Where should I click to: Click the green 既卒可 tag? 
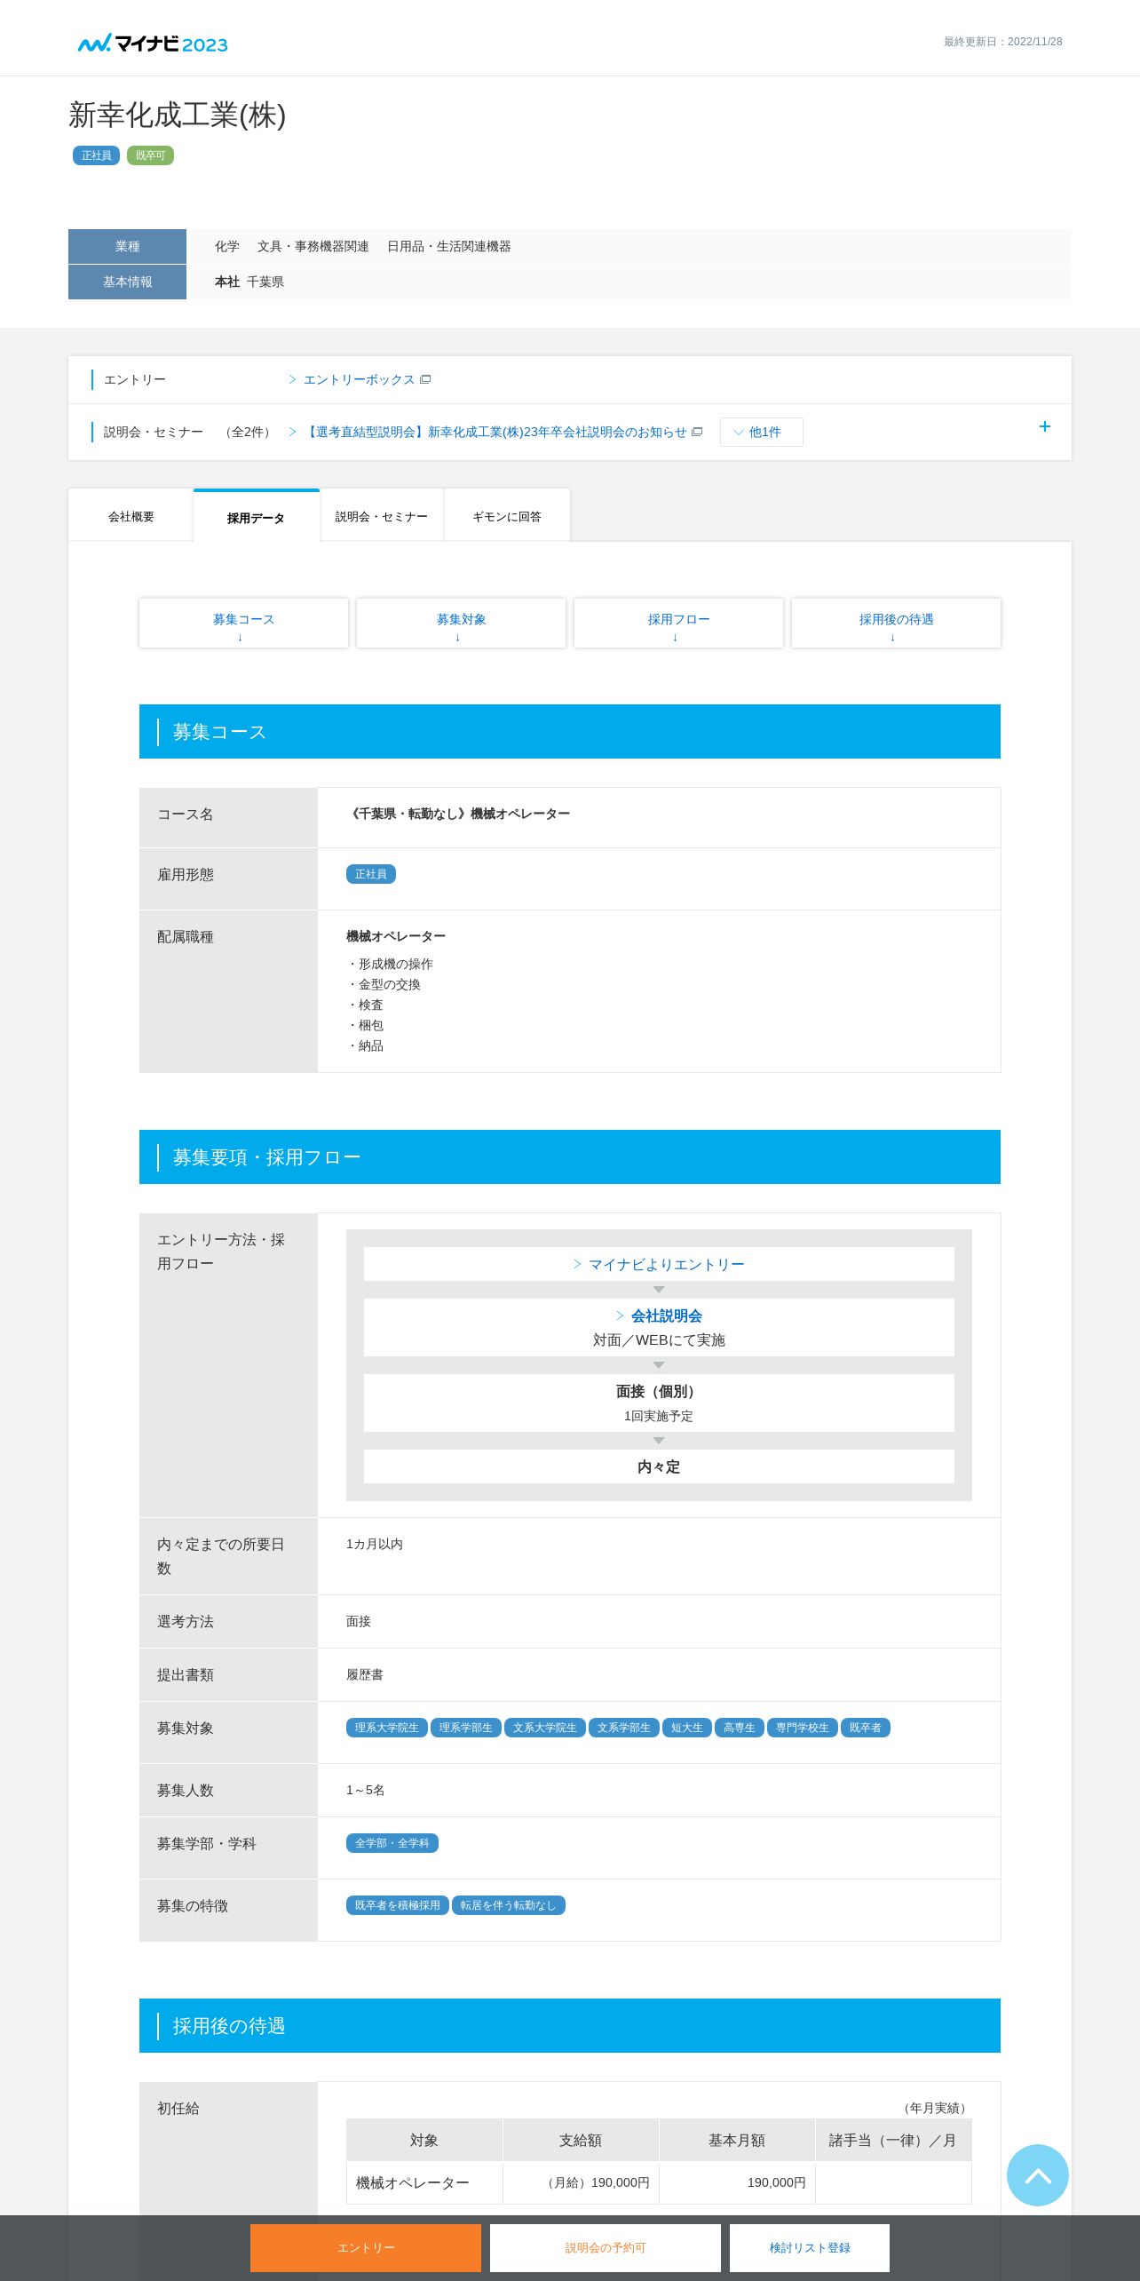pyautogui.click(x=150, y=155)
